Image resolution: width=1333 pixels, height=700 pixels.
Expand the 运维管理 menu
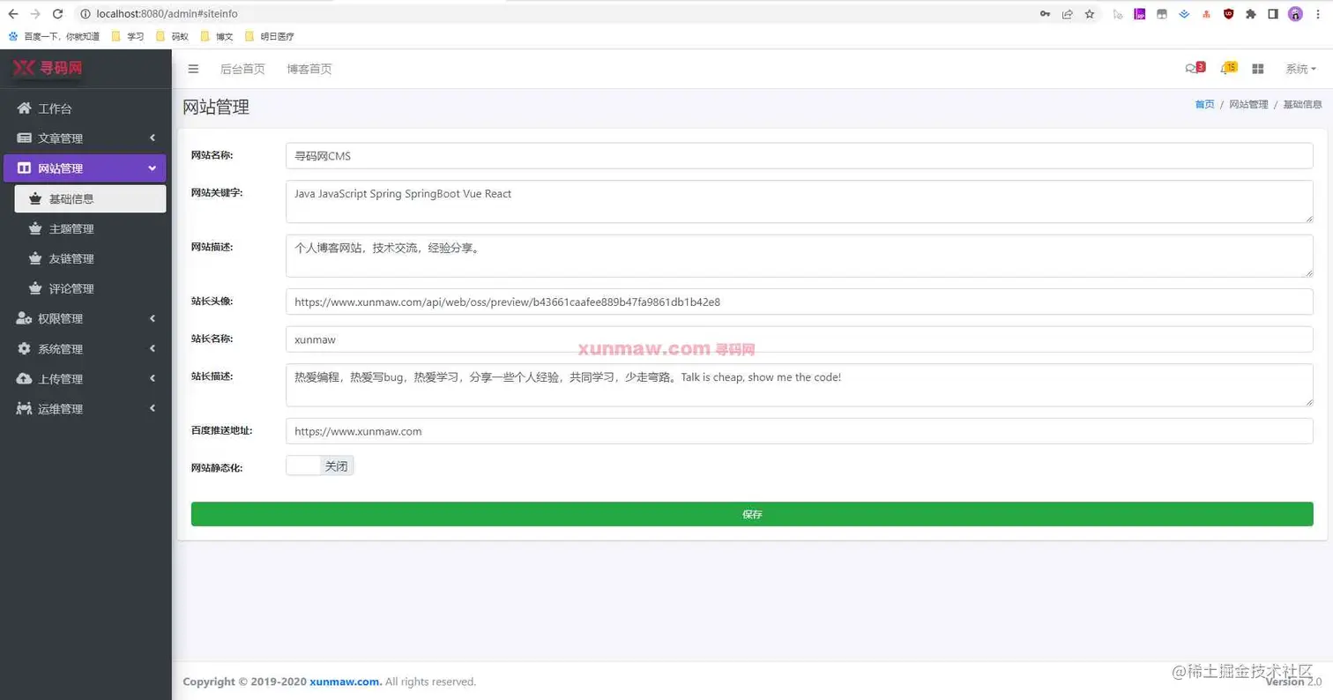(x=85, y=409)
